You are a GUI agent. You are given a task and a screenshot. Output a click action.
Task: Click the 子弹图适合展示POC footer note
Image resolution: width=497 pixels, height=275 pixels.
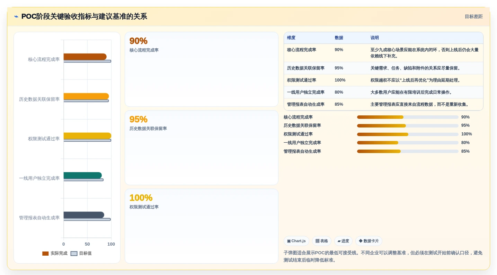tap(383, 256)
